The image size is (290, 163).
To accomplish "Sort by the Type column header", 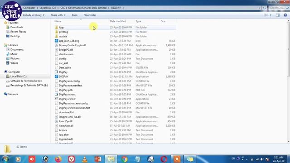I will click(138, 21).
